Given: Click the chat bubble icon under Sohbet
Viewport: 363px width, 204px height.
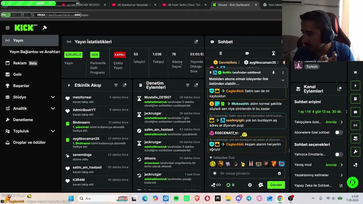Looking at the screenshot, I should pos(247,53).
